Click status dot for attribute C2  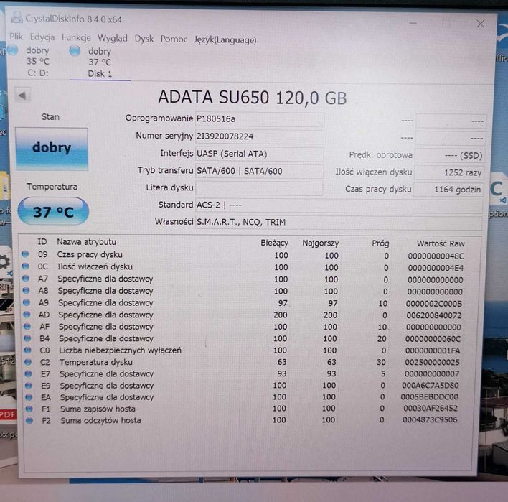pos(28,362)
